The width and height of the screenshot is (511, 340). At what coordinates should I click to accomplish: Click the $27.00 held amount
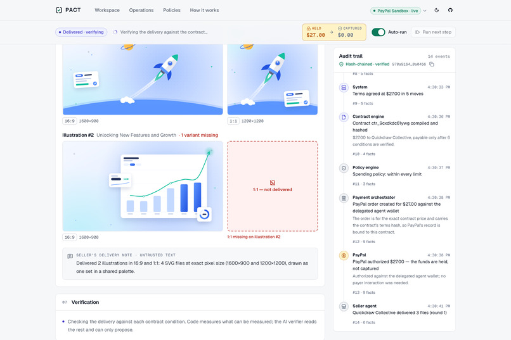316,35
